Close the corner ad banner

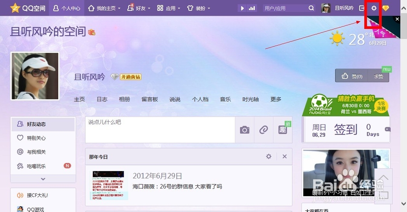pyautogui.click(x=397, y=19)
